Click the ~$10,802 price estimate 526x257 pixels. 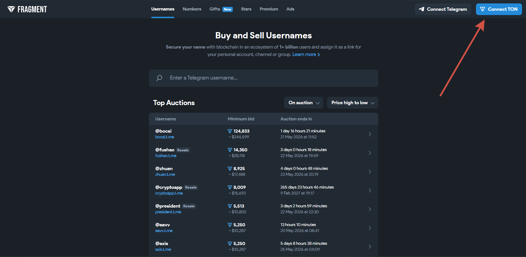pos(237,212)
